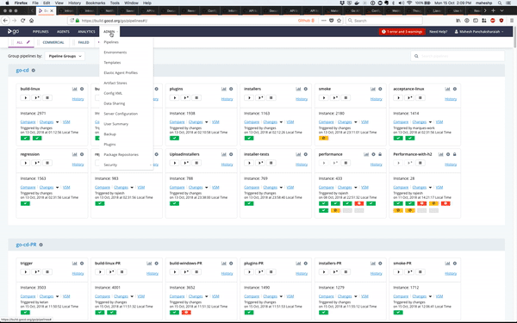
Task: Focus the Search pipelines input field
Action: [x=458, y=56]
